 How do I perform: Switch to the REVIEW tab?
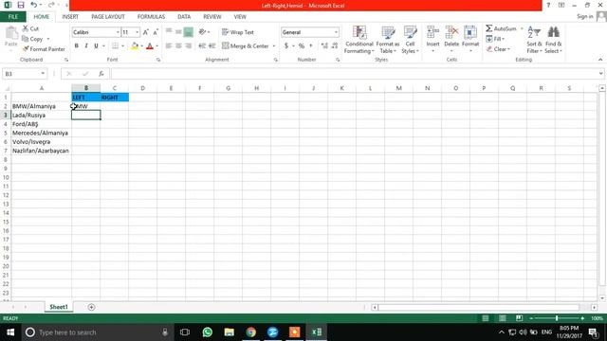(x=212, y=17)
